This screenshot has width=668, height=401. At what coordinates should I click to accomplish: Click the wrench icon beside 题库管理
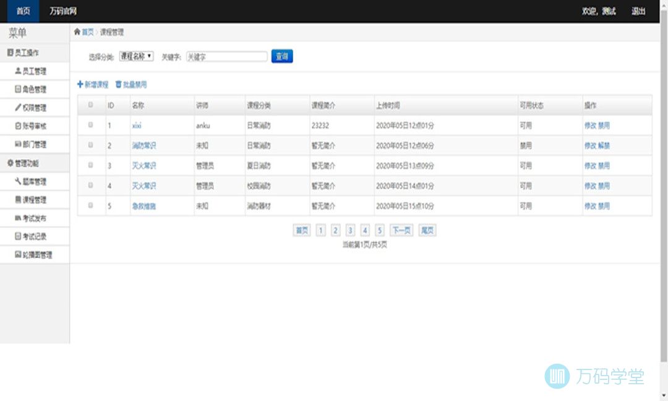pos(18,181)
